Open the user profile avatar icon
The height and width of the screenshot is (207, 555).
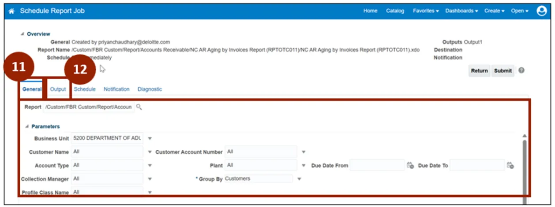point(541,11)
